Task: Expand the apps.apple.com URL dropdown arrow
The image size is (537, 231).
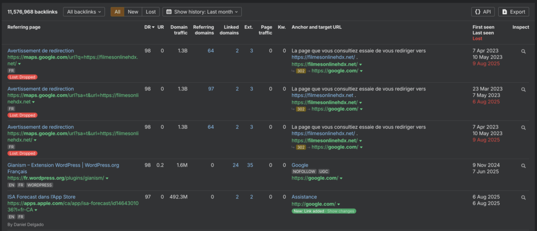Action: pyautogui.click(x=37, y=210)
